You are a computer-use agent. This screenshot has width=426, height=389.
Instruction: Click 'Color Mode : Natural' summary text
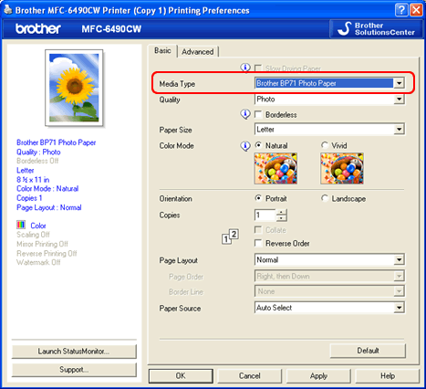[x=47, y=189]
